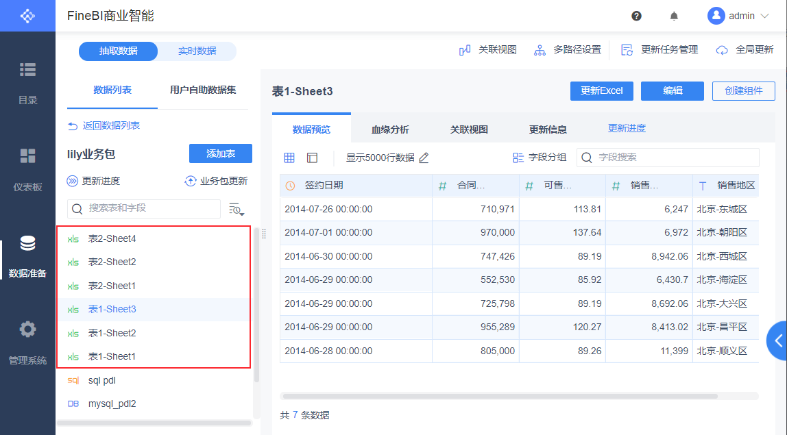
Task: Select the 用户自助数据集 tab
Action: coord(203,90)
